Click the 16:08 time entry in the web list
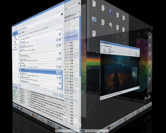The height and width of the screenshot is (133, 166). coord(71,76)
